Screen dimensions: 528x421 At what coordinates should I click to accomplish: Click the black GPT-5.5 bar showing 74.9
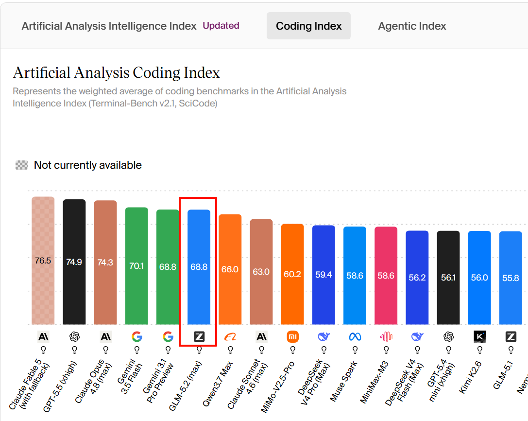[x=74, y=262]
